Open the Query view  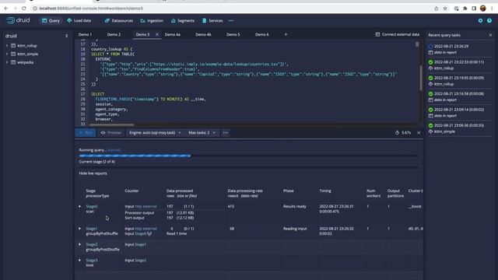click(51, 21)
